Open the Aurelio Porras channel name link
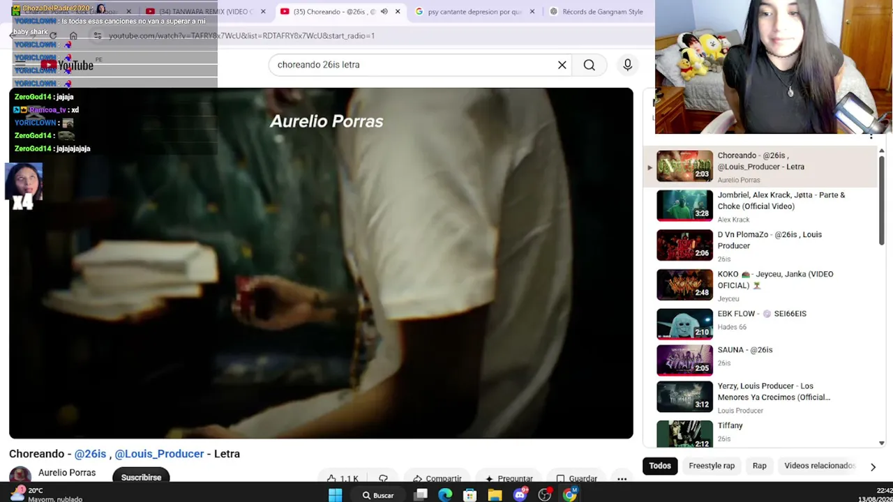893x502 pixels. click(67, 473)
